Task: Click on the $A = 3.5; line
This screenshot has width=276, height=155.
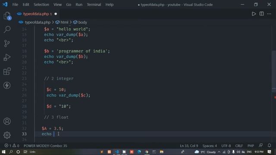Action: [x=52, y=128]
